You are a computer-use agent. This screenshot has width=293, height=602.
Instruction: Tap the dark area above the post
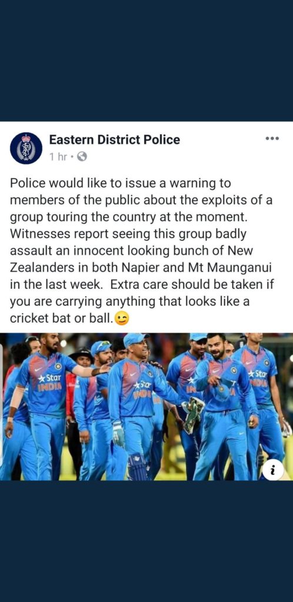point(146,61)
